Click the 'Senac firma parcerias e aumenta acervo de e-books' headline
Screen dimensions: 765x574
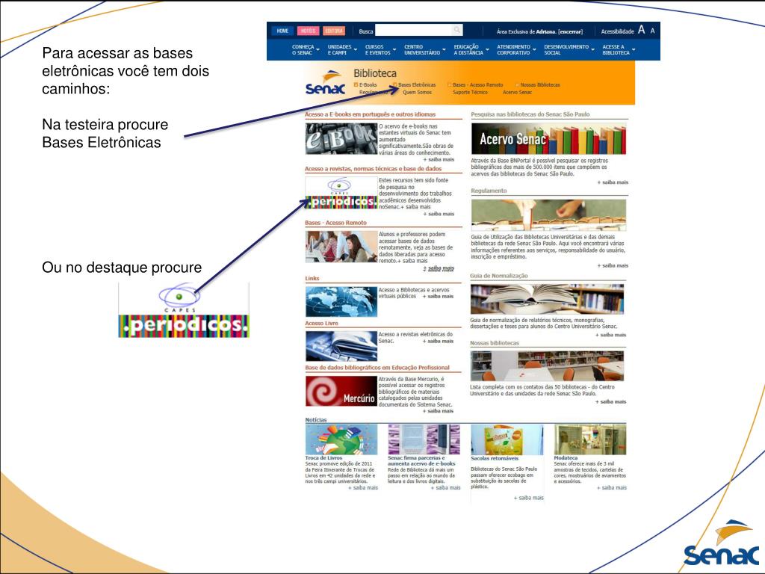(x=421, y=460)
